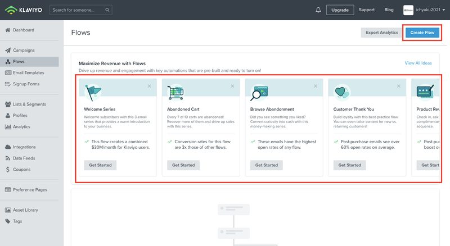Dismiss the Welcome Series card
This screenshot has width=450, height=246.
(x=149, y=86)
